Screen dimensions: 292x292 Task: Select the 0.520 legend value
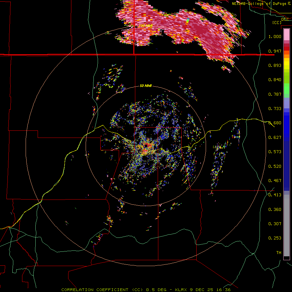coord(275,166)
